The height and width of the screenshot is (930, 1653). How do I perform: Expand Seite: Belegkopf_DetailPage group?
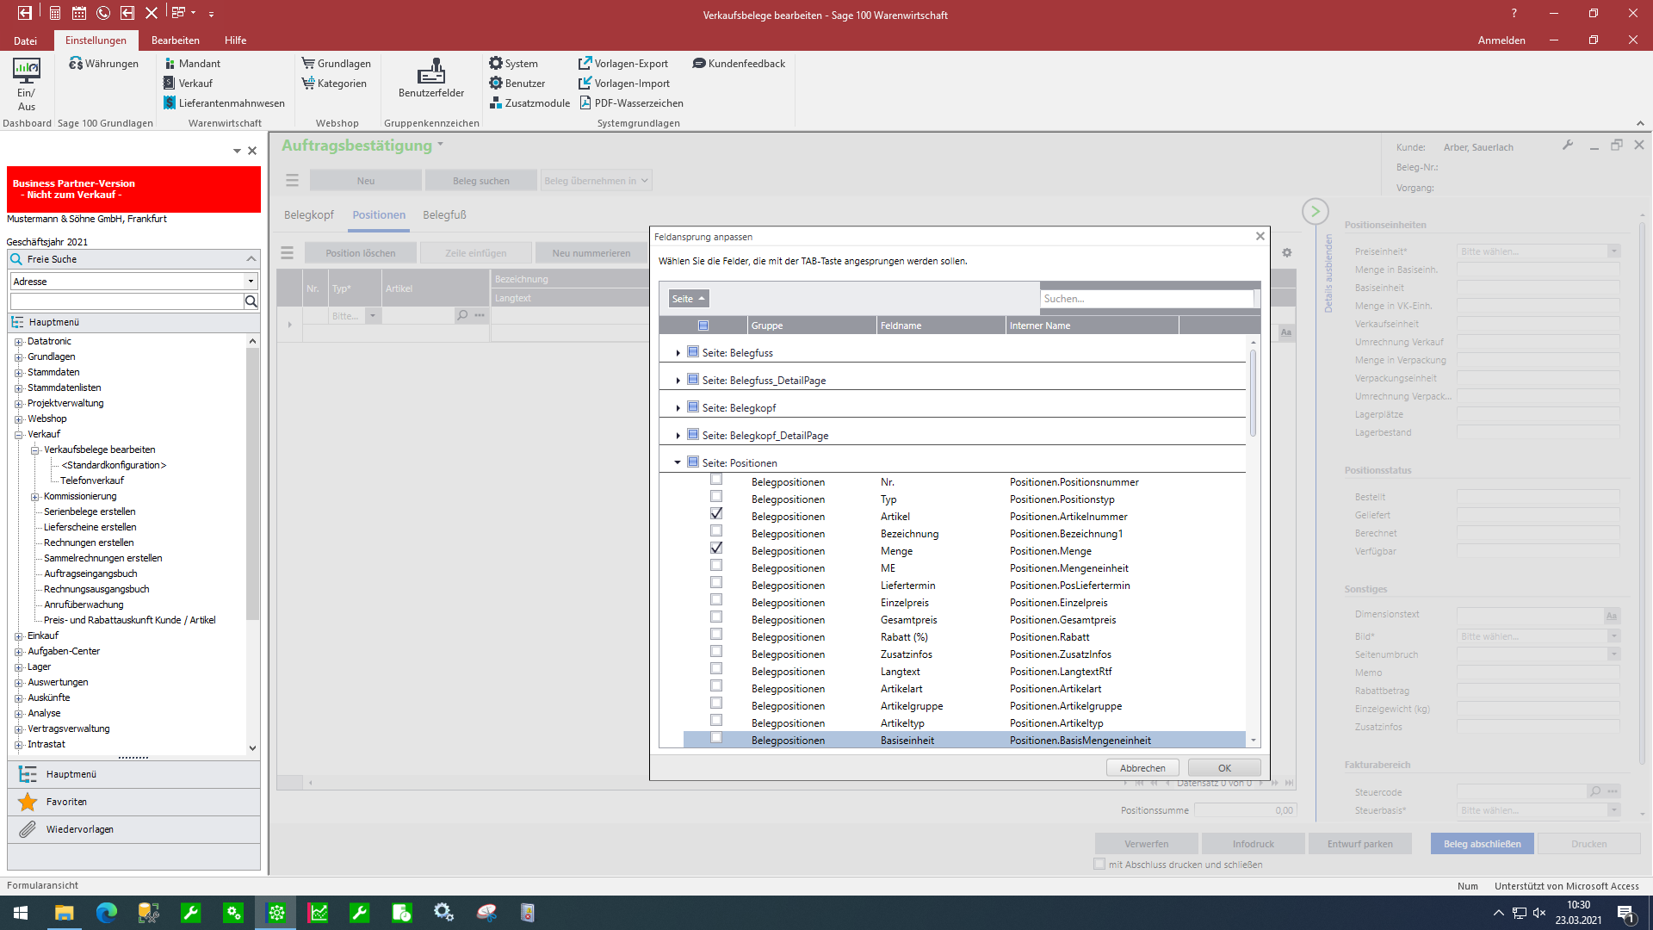coord(678,436)
